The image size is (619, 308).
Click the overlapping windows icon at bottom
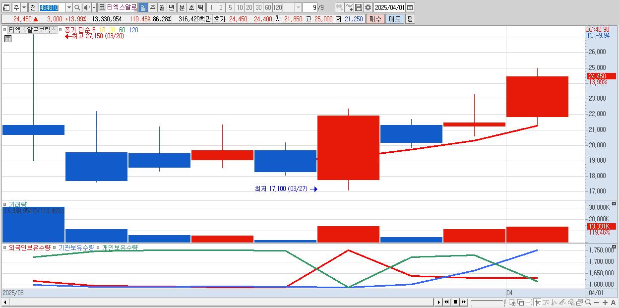521,302
